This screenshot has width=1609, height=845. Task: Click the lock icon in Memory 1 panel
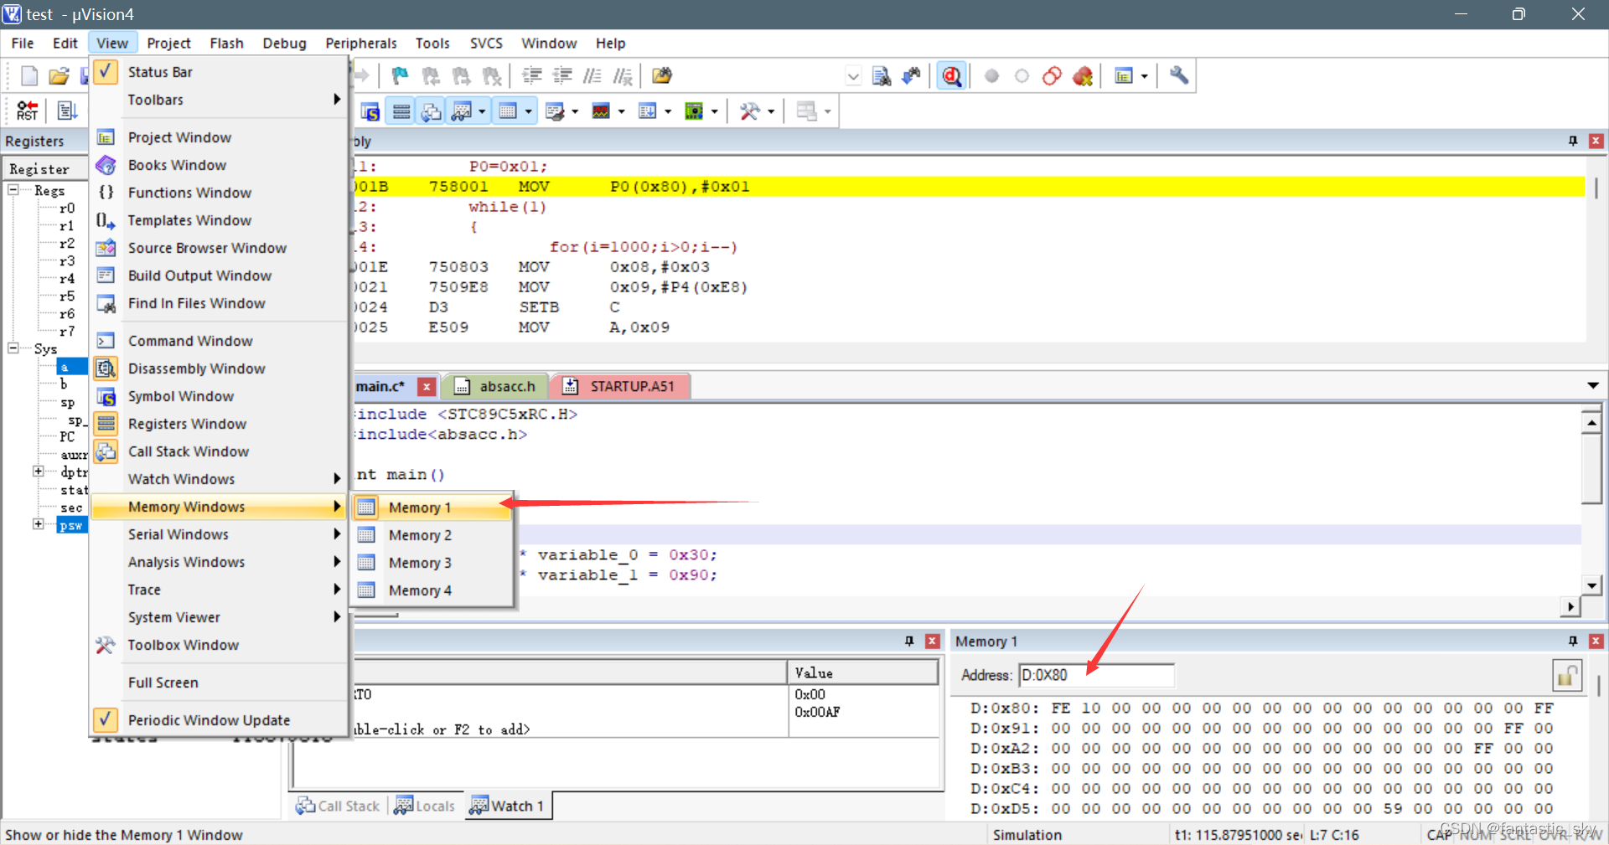[1566, 676]
